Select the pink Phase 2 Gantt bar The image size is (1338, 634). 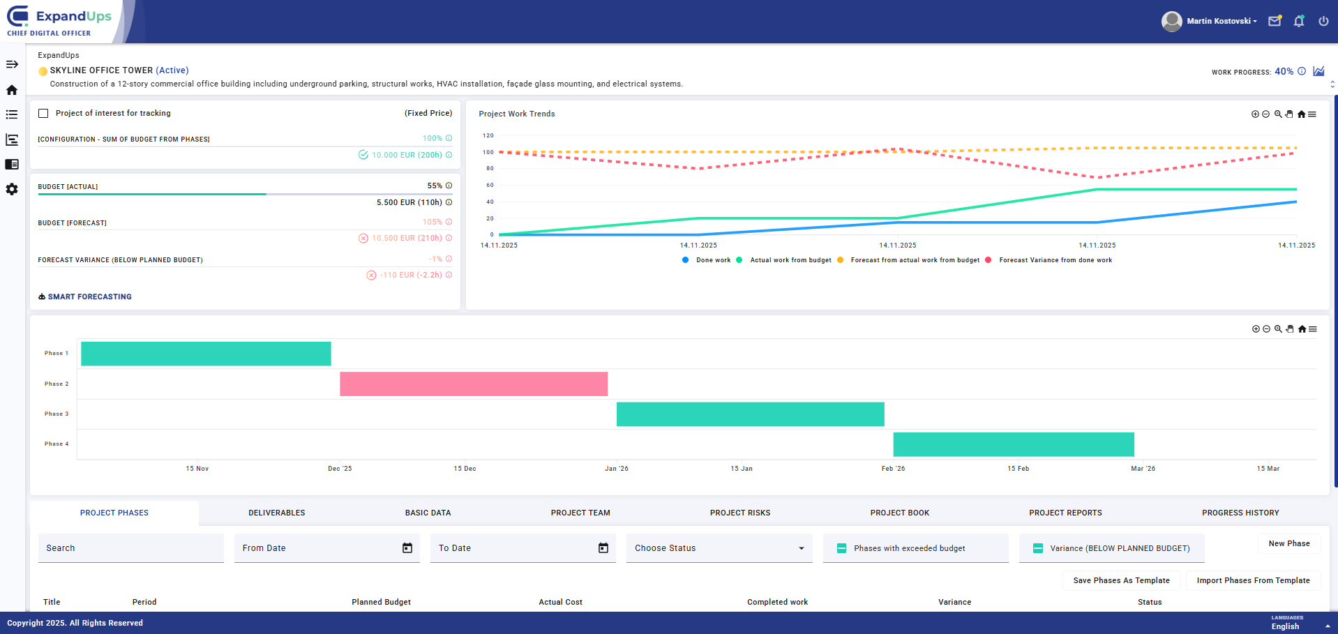point(474,384)
